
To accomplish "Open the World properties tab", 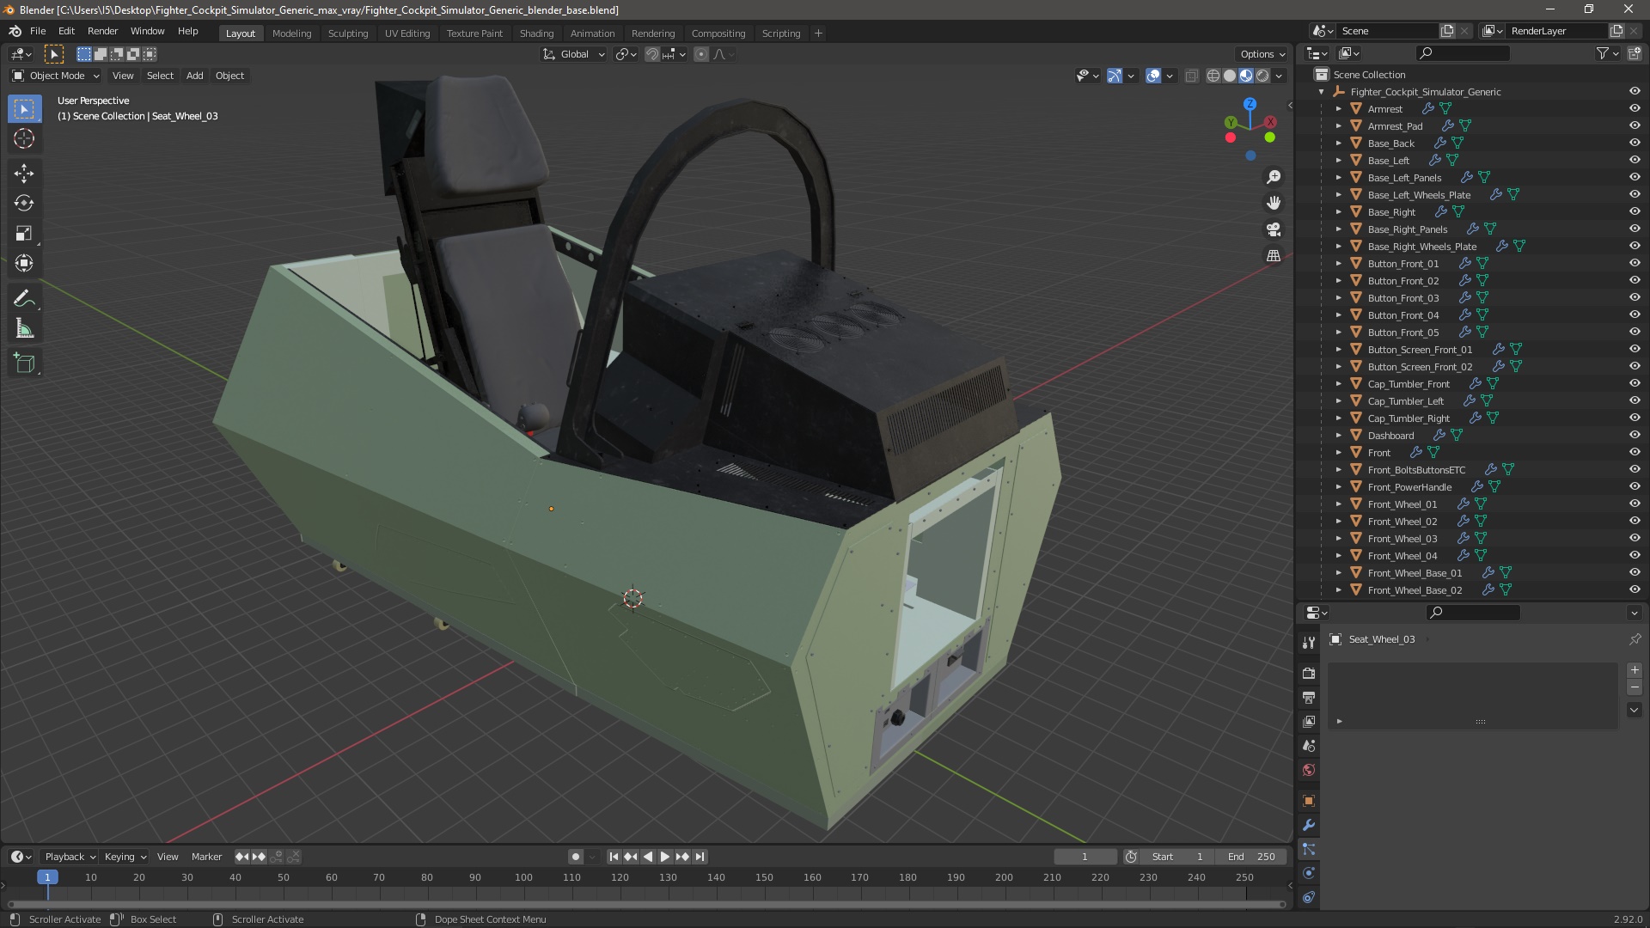I will tap(1309, 769).
